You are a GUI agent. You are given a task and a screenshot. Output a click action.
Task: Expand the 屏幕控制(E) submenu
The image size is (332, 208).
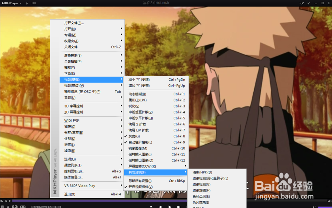click(x=92, y=55)
